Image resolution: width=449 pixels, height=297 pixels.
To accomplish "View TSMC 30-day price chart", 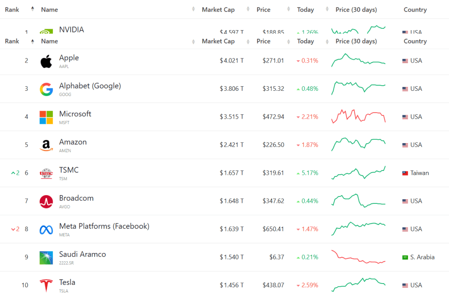I will click(x=358, y=173).
